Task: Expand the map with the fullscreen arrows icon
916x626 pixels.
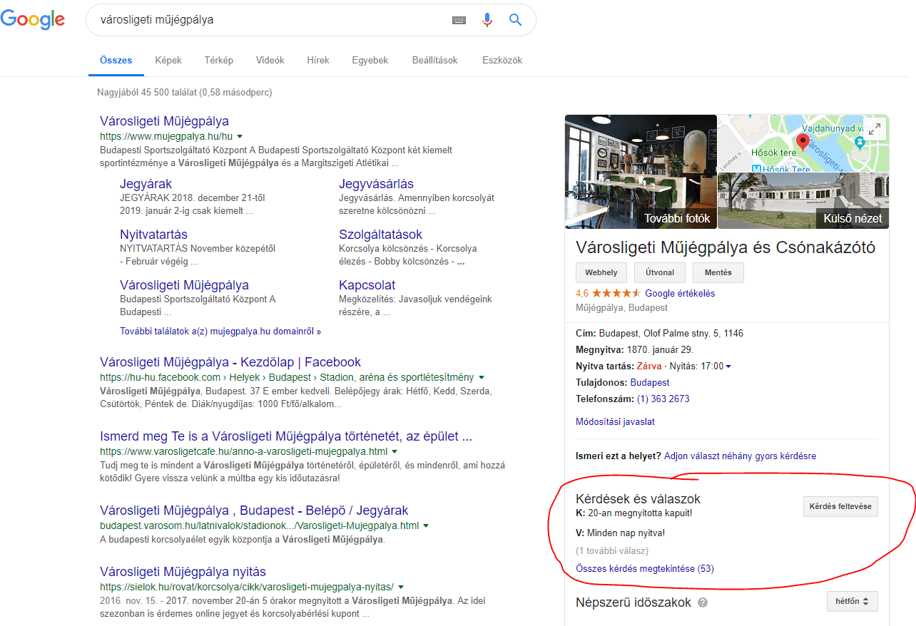Action: pos(875,129)
